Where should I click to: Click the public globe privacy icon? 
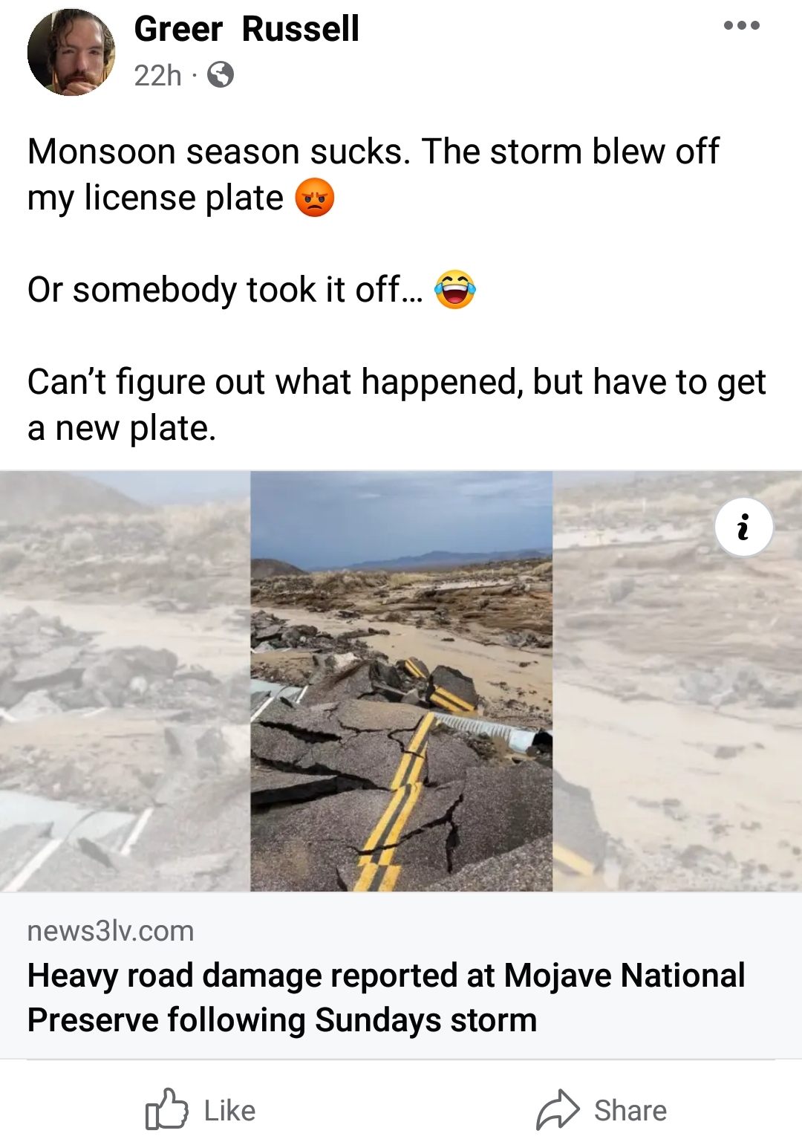coord(221,75)
